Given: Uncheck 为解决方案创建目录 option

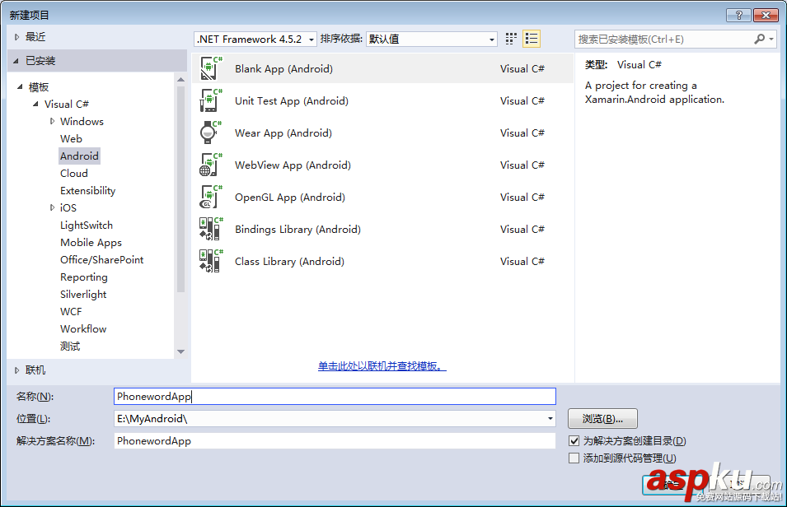Looking at the screenshot, I should point(572,440).
